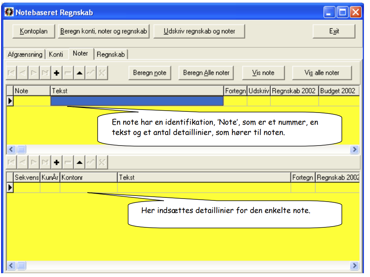Click the Vis alle noter button
Viewport: 370px width, 277px height.
(322, 73)
